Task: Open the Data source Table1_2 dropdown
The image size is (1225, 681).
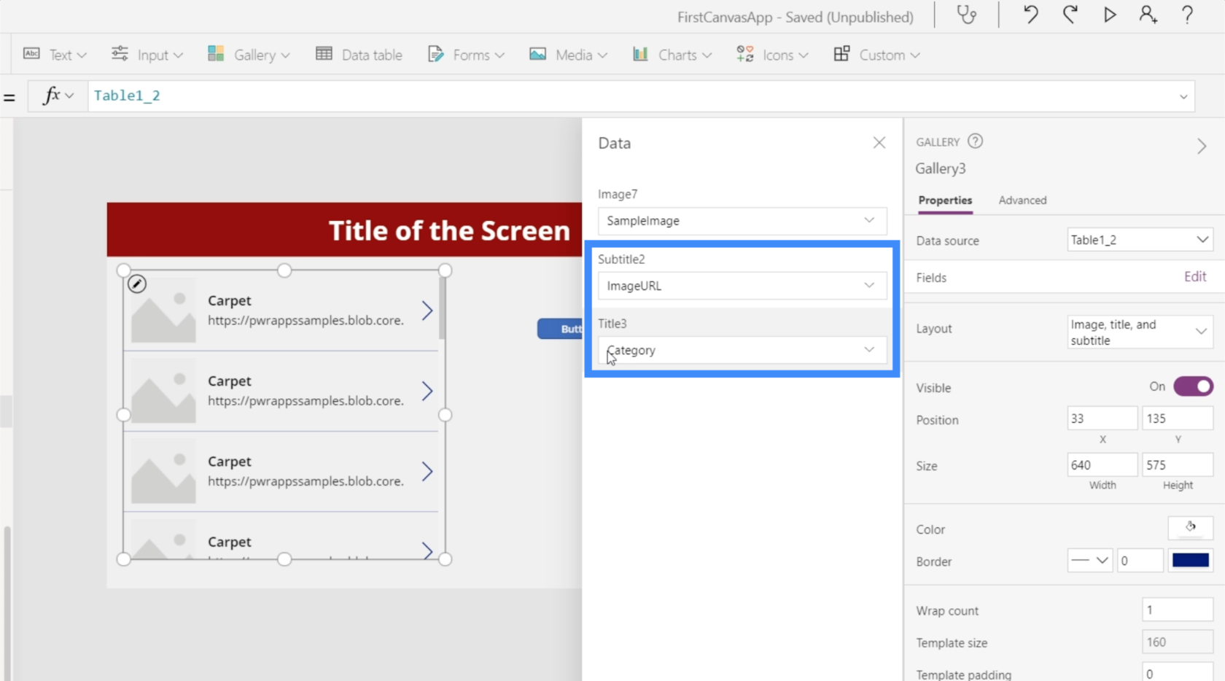Action: pyautogui.click(x=1140, y=240)
